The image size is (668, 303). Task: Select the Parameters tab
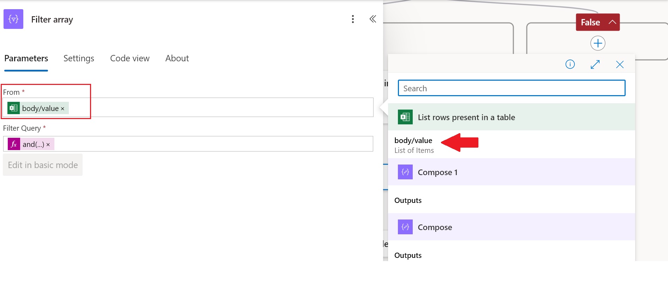(26, 58)
